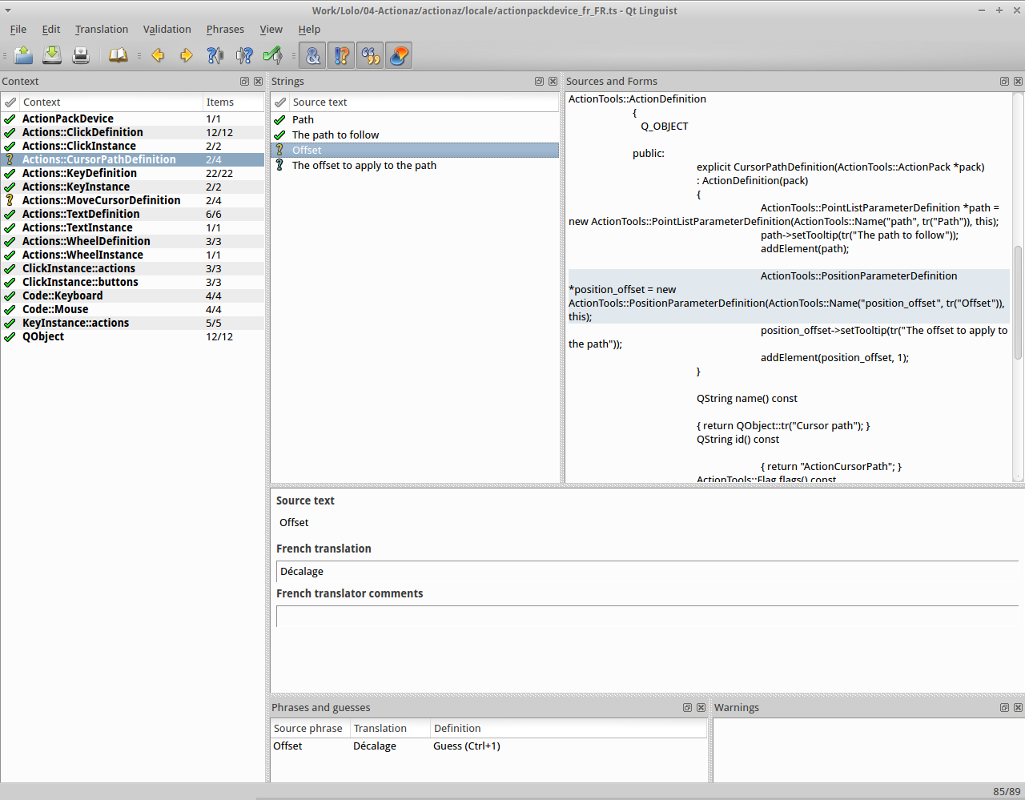Open the Translation menu
Image resolution: width=1025 pixels, height=800 pixels.
click(102, 30)
